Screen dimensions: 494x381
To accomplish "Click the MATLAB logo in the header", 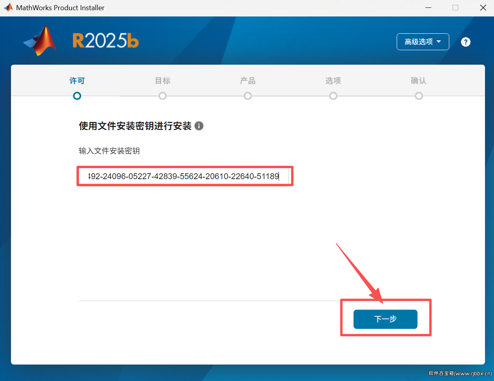I will coord(40,41).
